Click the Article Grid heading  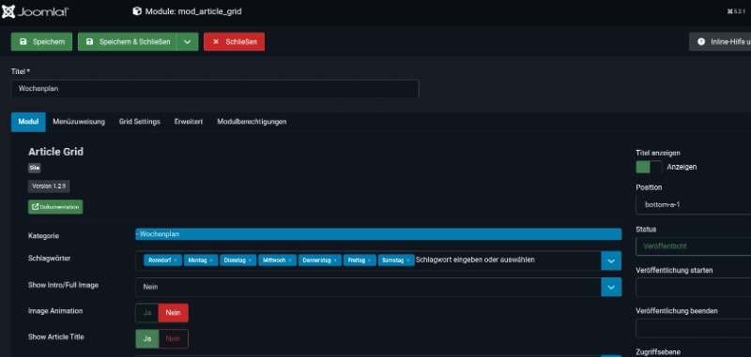tap(55, 152)
